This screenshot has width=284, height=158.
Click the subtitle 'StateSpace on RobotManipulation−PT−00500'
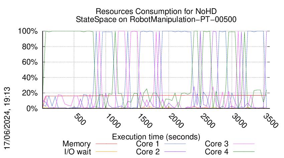pos(156,19)
